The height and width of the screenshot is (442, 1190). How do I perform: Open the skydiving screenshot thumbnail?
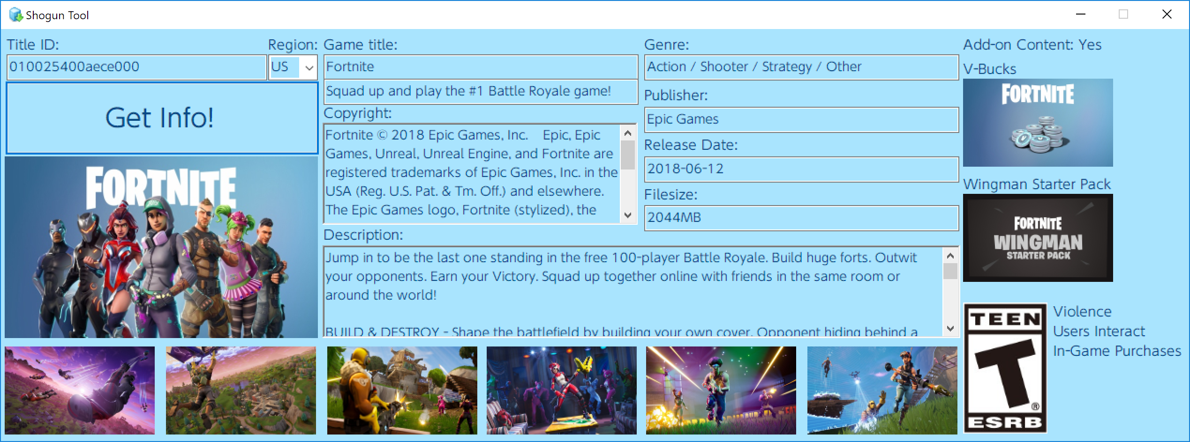(x=80, y=390)
